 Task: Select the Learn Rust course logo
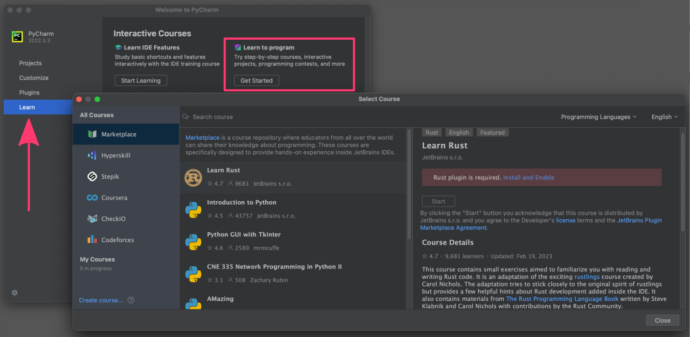(193, 178)
